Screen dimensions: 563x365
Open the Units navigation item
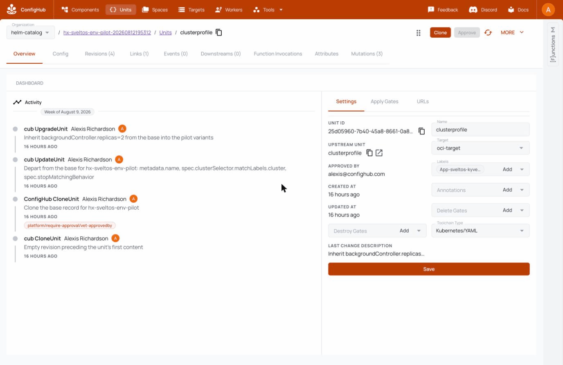click(x=121, y=10)
